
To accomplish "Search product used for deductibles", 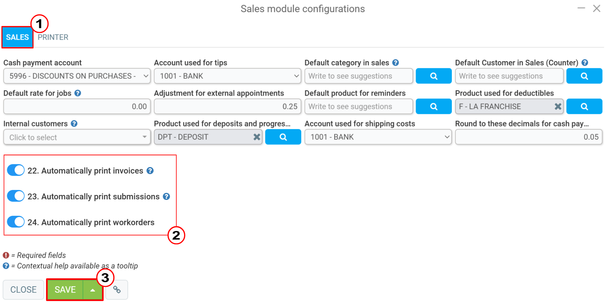I will click(584, 106).
